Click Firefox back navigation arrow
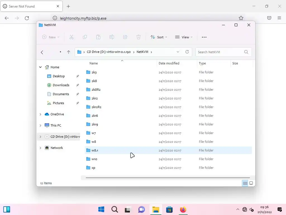Viewport: 286px width, 215px height. 7,18
